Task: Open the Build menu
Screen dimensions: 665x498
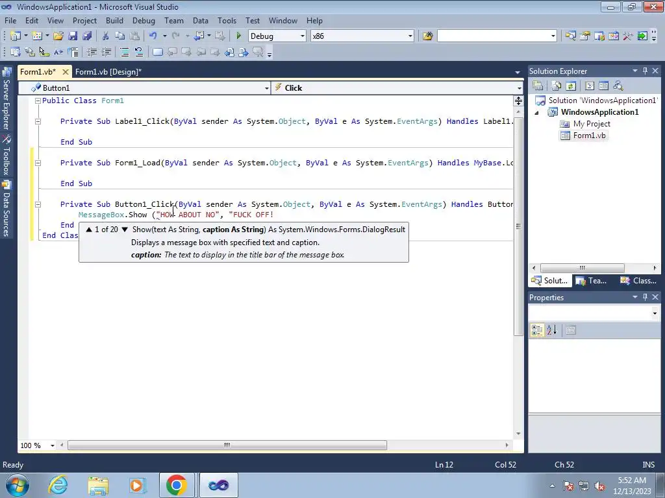Action: click(x=114, y=20)
